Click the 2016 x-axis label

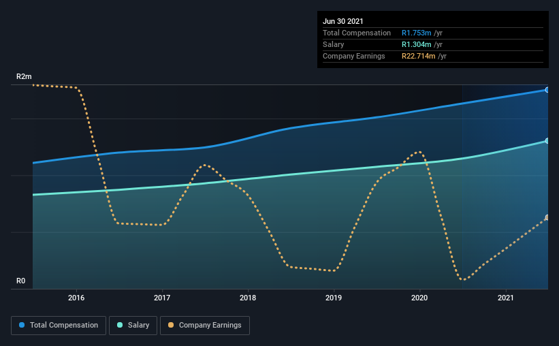pos(76,298)
